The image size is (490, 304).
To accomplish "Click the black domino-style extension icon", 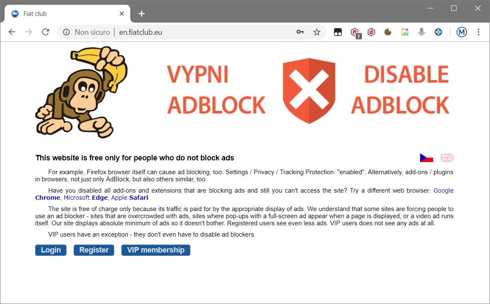I will tap(338, 32).
